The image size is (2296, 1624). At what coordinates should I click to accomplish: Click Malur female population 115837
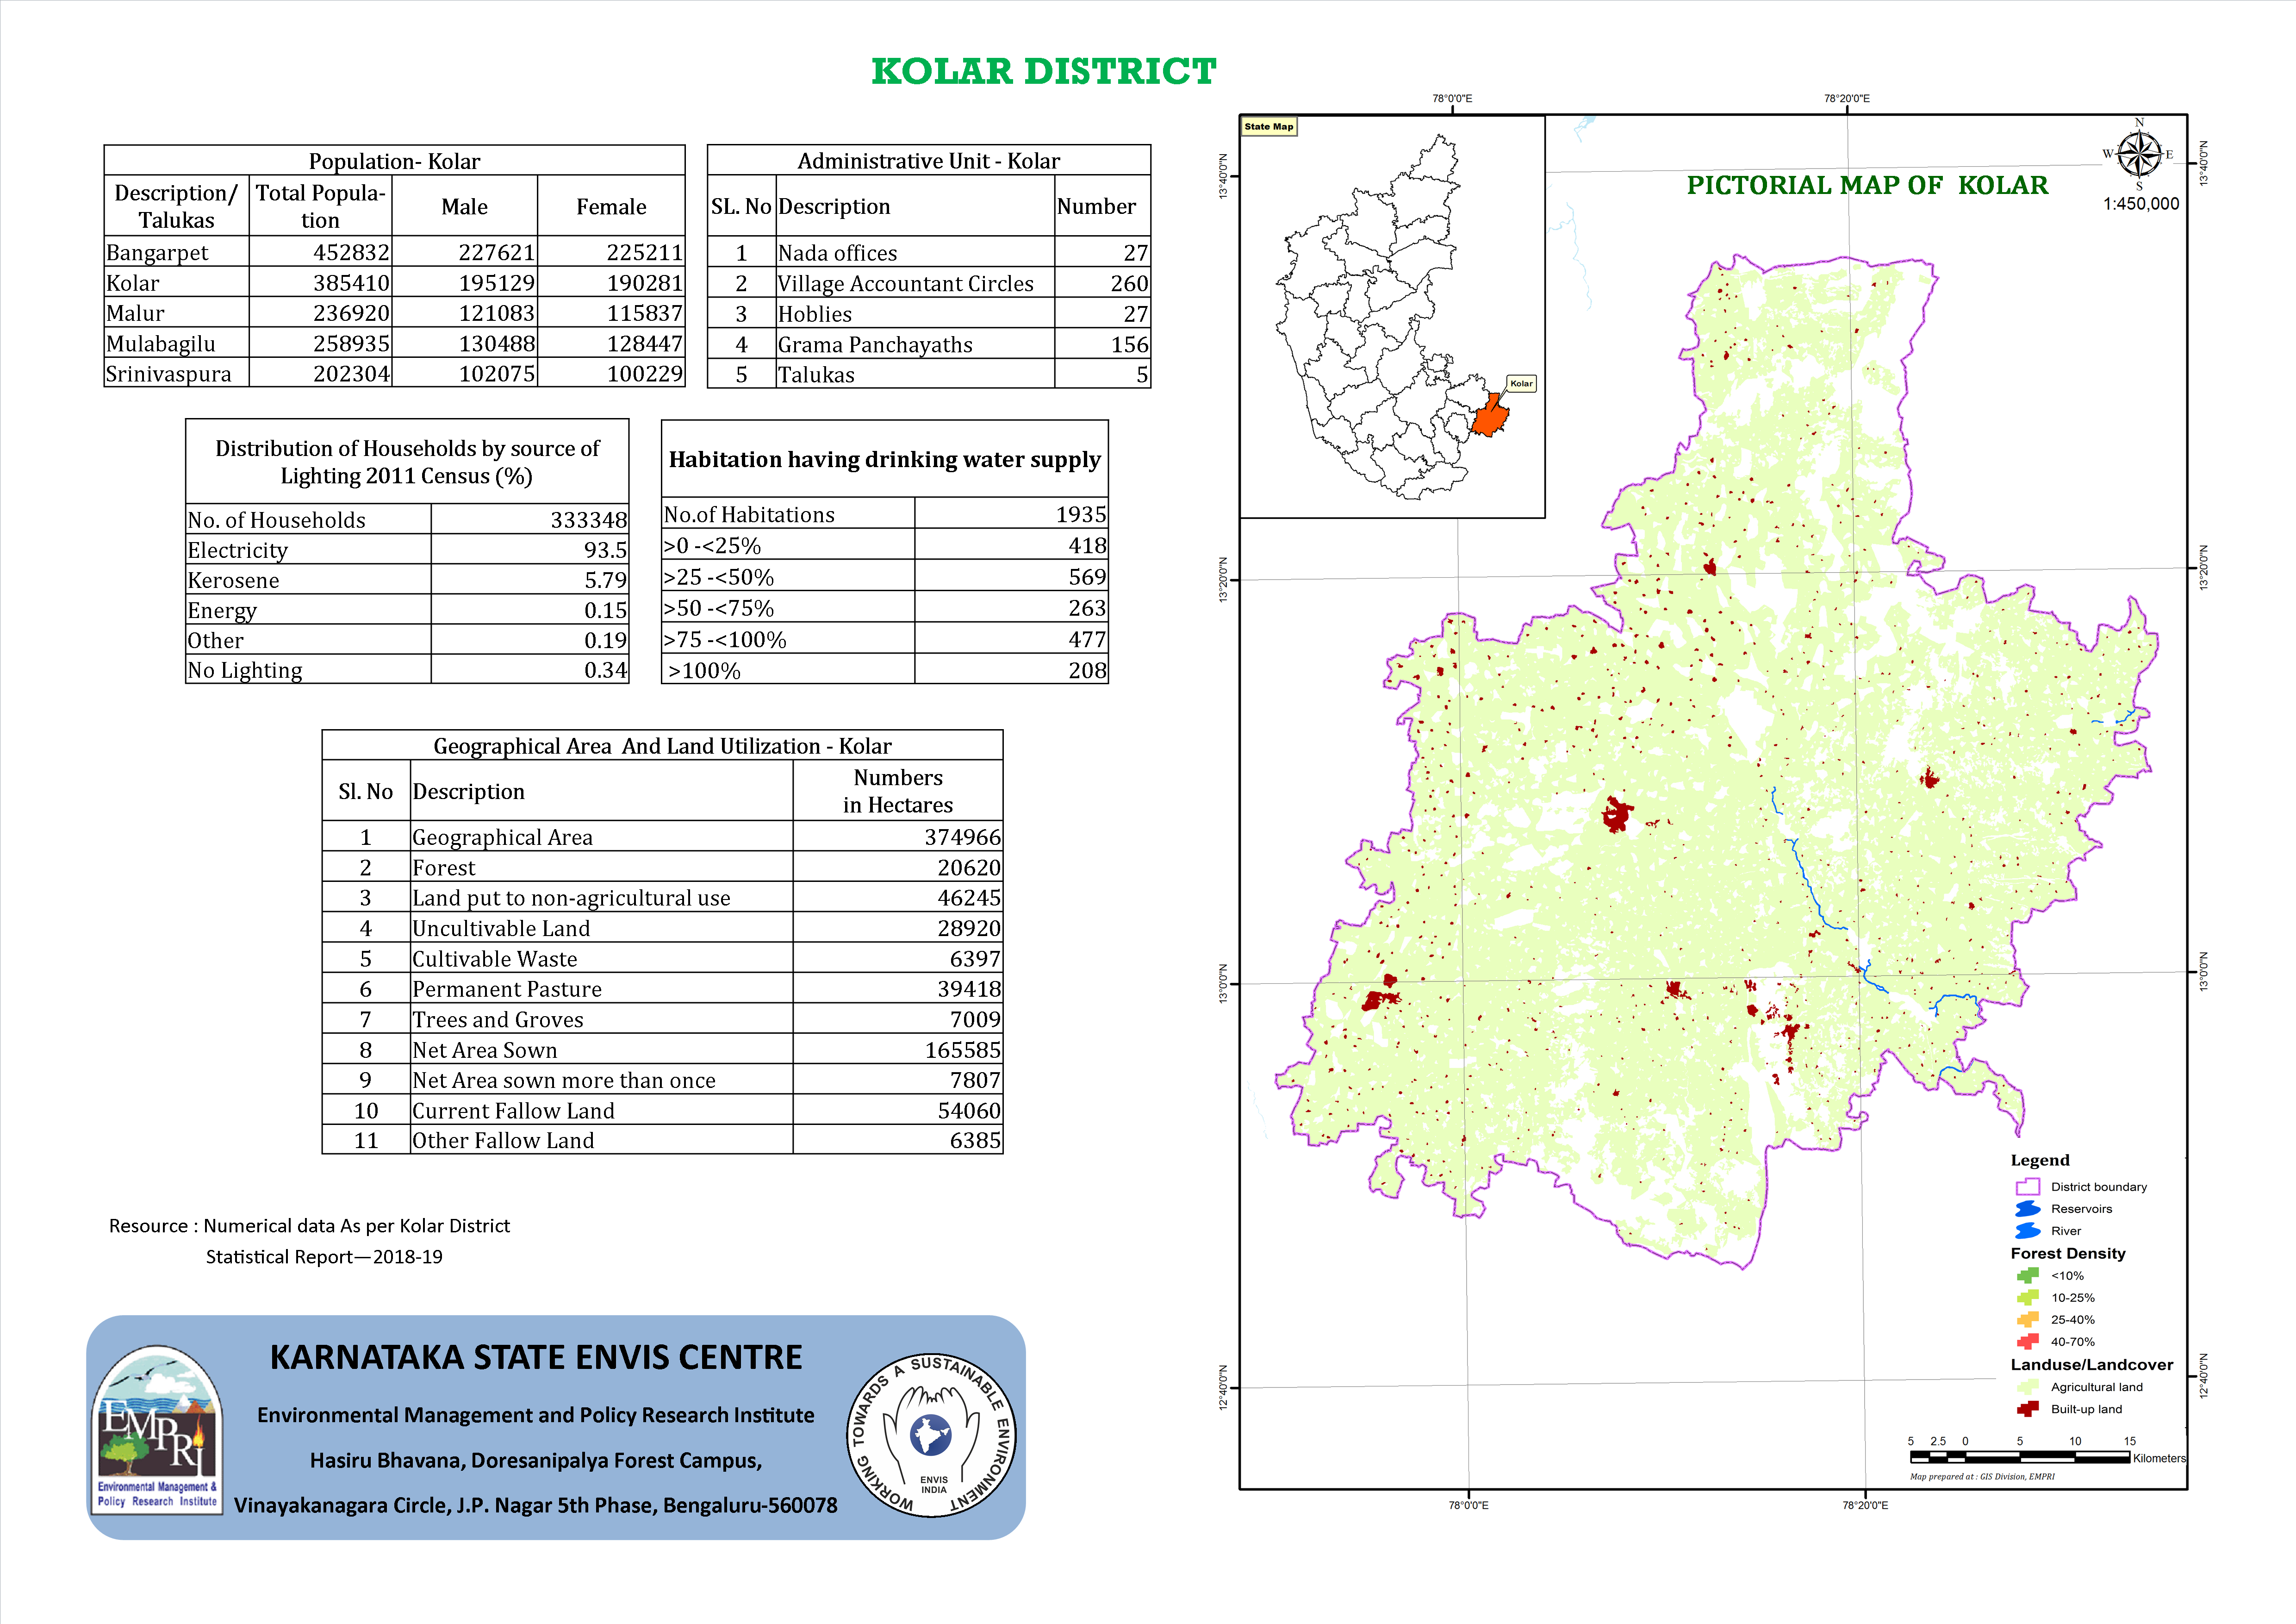[644, 313]
